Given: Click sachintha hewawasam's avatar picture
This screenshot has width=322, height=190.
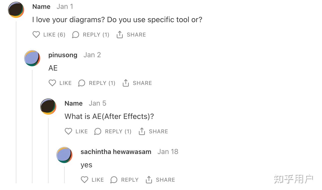Looking at the screenshot, I should click(64, 155).
